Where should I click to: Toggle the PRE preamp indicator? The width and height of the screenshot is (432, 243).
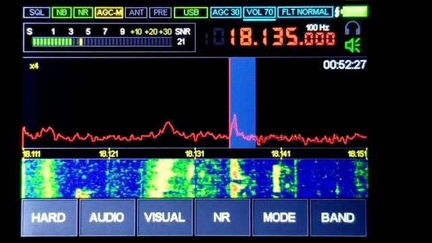pos(161,13)
